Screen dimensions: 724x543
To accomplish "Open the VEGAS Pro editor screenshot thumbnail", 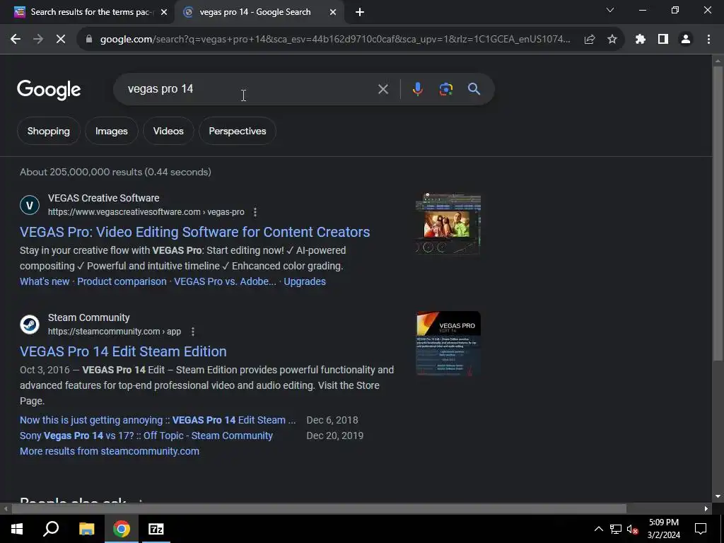I will click(448, 224).
